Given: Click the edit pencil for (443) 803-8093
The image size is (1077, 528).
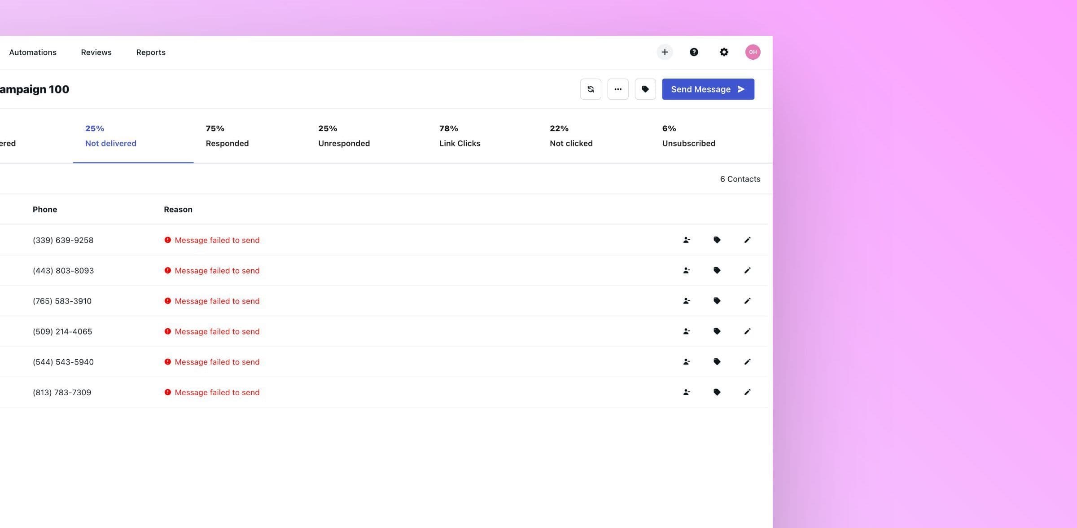Looking at the screenshot, I should click(x=747, y=270).
